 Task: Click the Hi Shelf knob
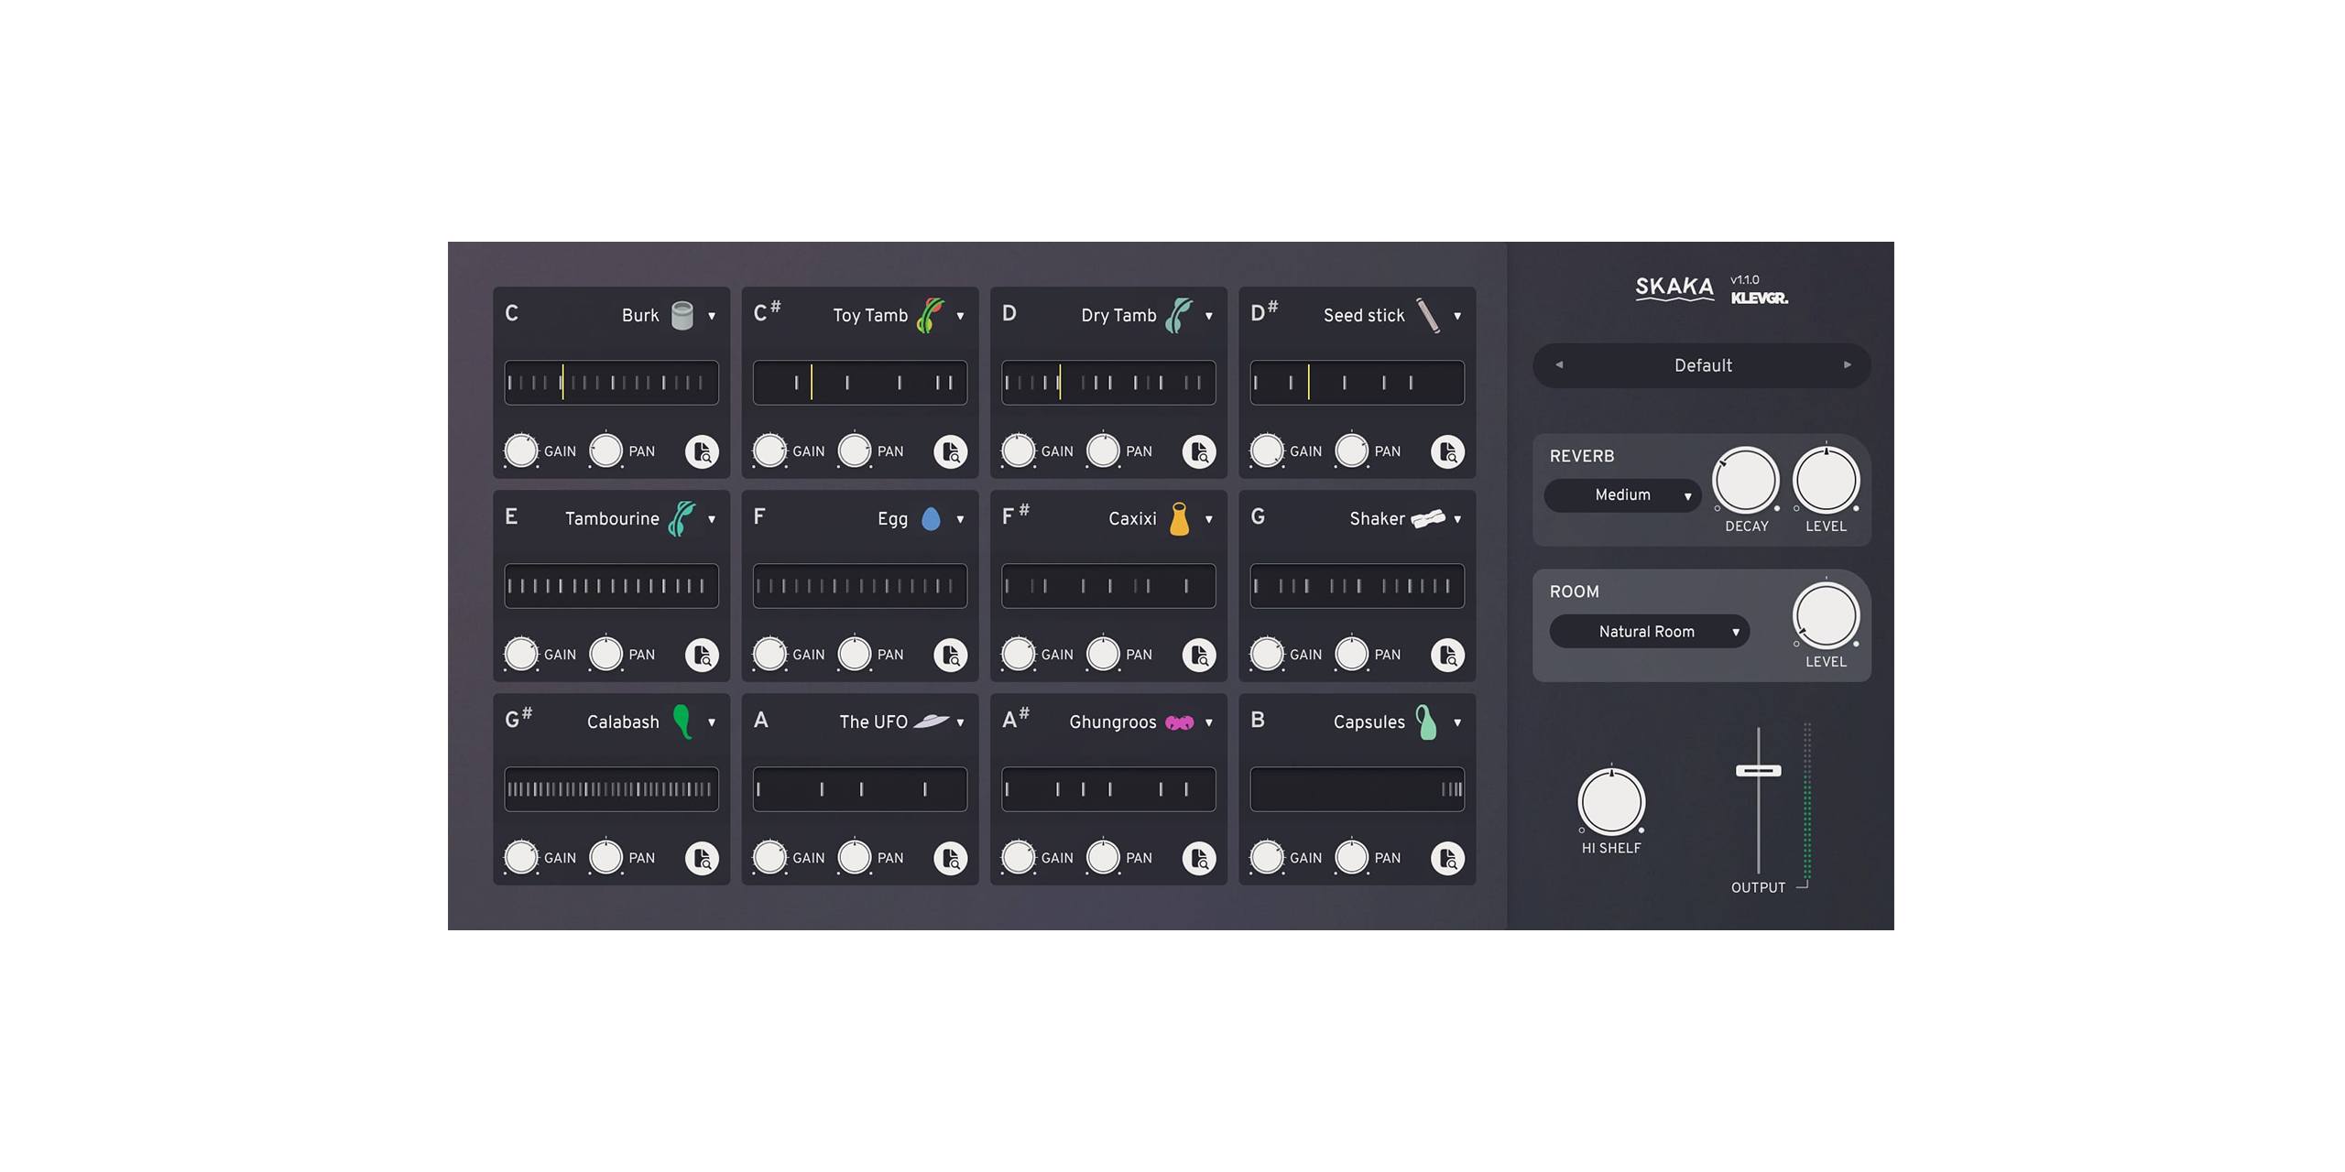click(x=1611, y=801)
